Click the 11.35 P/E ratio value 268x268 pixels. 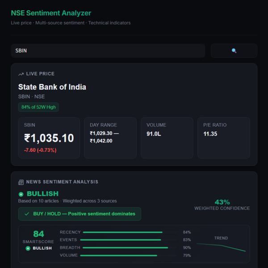tap(210, 134)
